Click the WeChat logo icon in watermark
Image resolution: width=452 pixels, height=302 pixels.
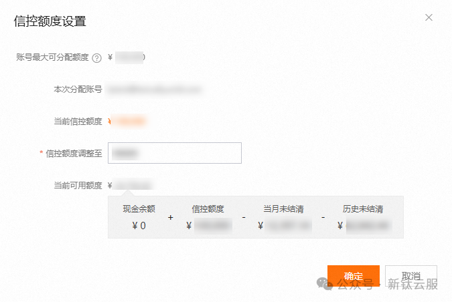(x=325, y=284)
